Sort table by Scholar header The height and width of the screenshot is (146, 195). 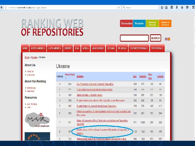pos(160,76)
